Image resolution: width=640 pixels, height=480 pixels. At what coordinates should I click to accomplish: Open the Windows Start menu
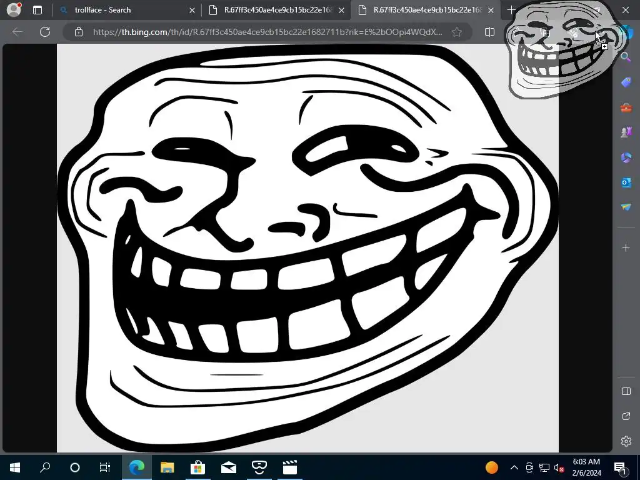point(15,467)
